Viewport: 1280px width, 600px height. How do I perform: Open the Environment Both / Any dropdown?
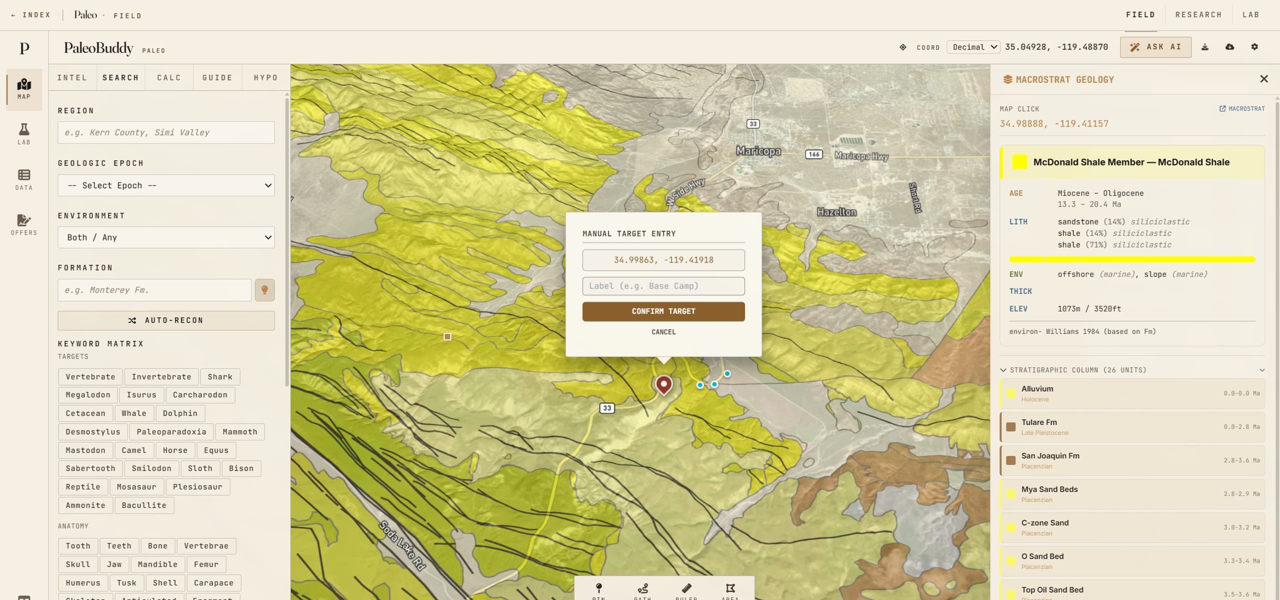pyautogui.click(x=166, y=237)
